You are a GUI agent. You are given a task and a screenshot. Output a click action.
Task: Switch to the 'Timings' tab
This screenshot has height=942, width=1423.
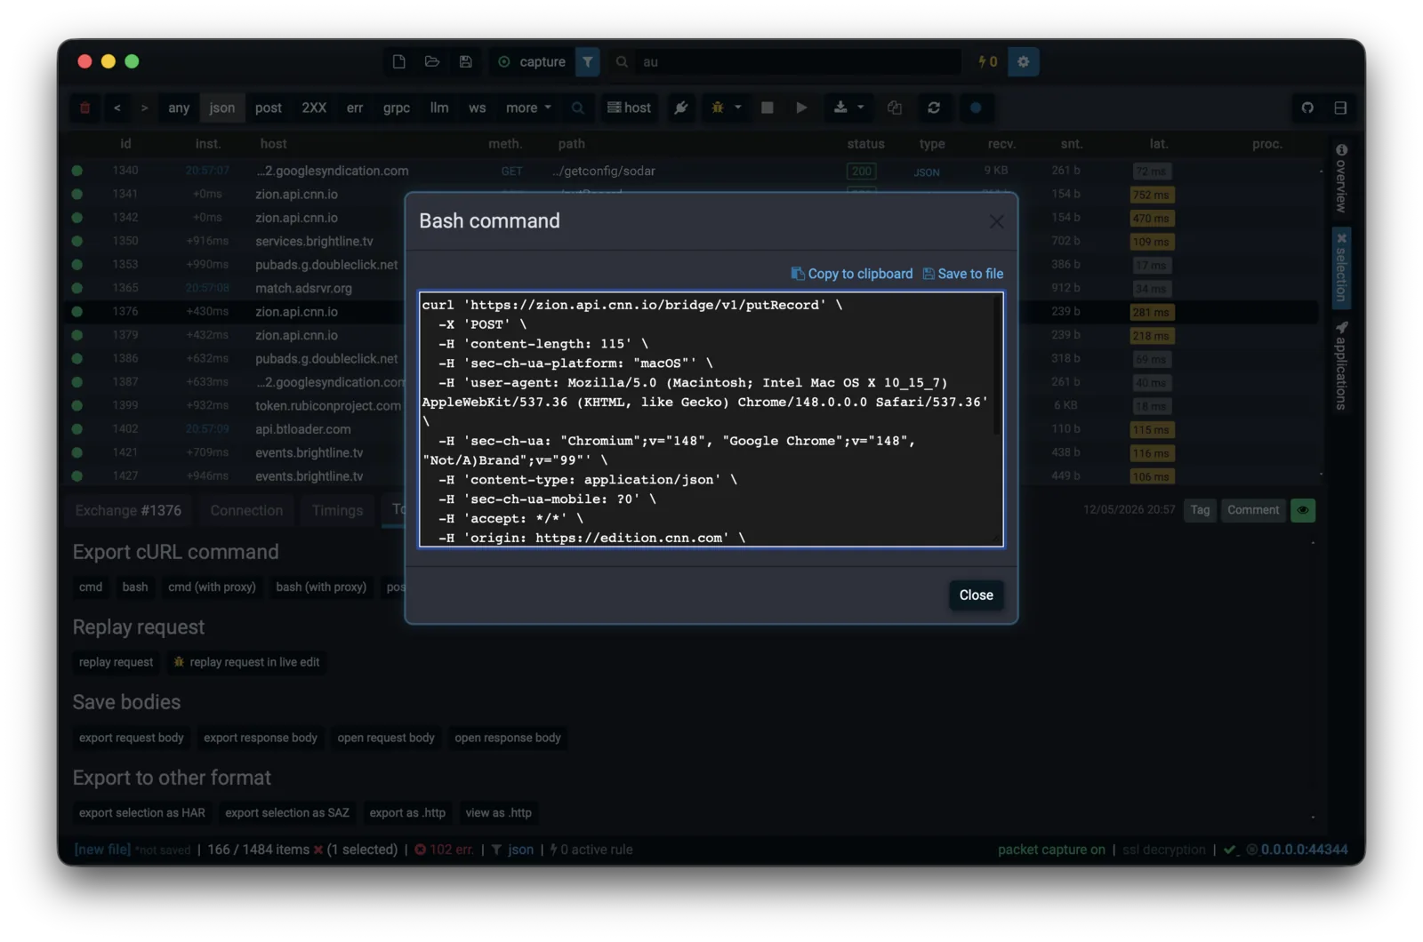[x=337, y=510]
